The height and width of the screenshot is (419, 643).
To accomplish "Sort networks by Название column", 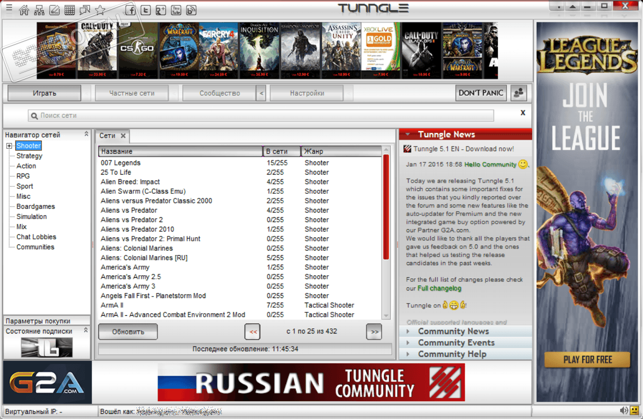I will click(180, 151).
